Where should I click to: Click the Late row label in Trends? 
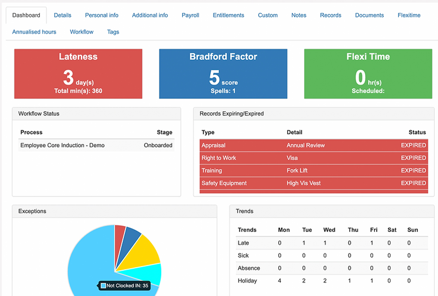(243, 243)
